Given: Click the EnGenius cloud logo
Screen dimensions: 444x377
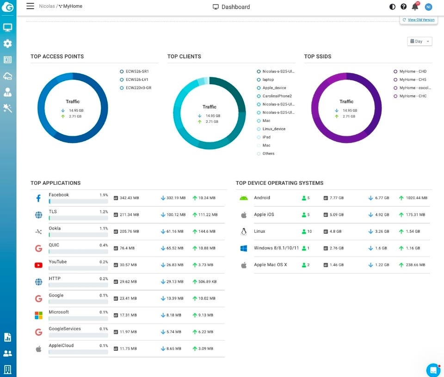Looking at the screenshot, I should pyautogui.click(x=8, y=6).
